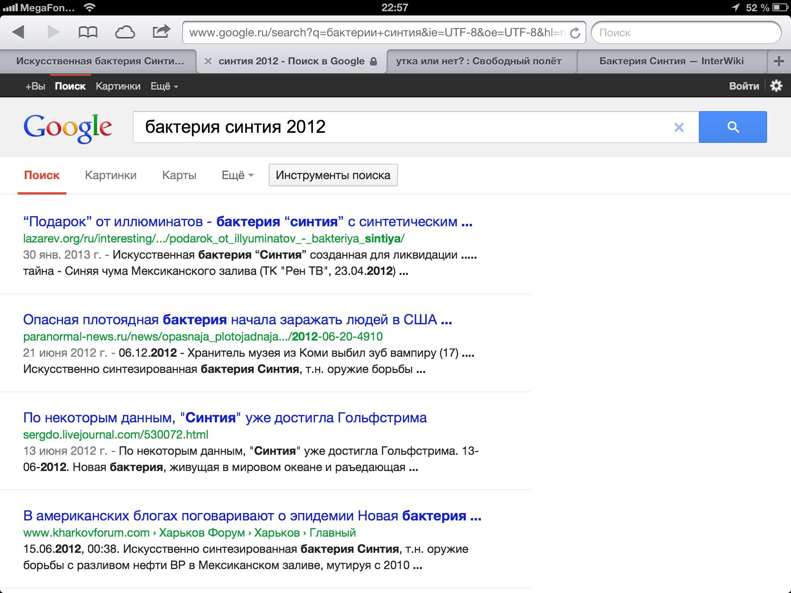This screenshot has height=593, width=791.
Task: Tap the Safari 'Поиск' search field
Action: (686, 33)
